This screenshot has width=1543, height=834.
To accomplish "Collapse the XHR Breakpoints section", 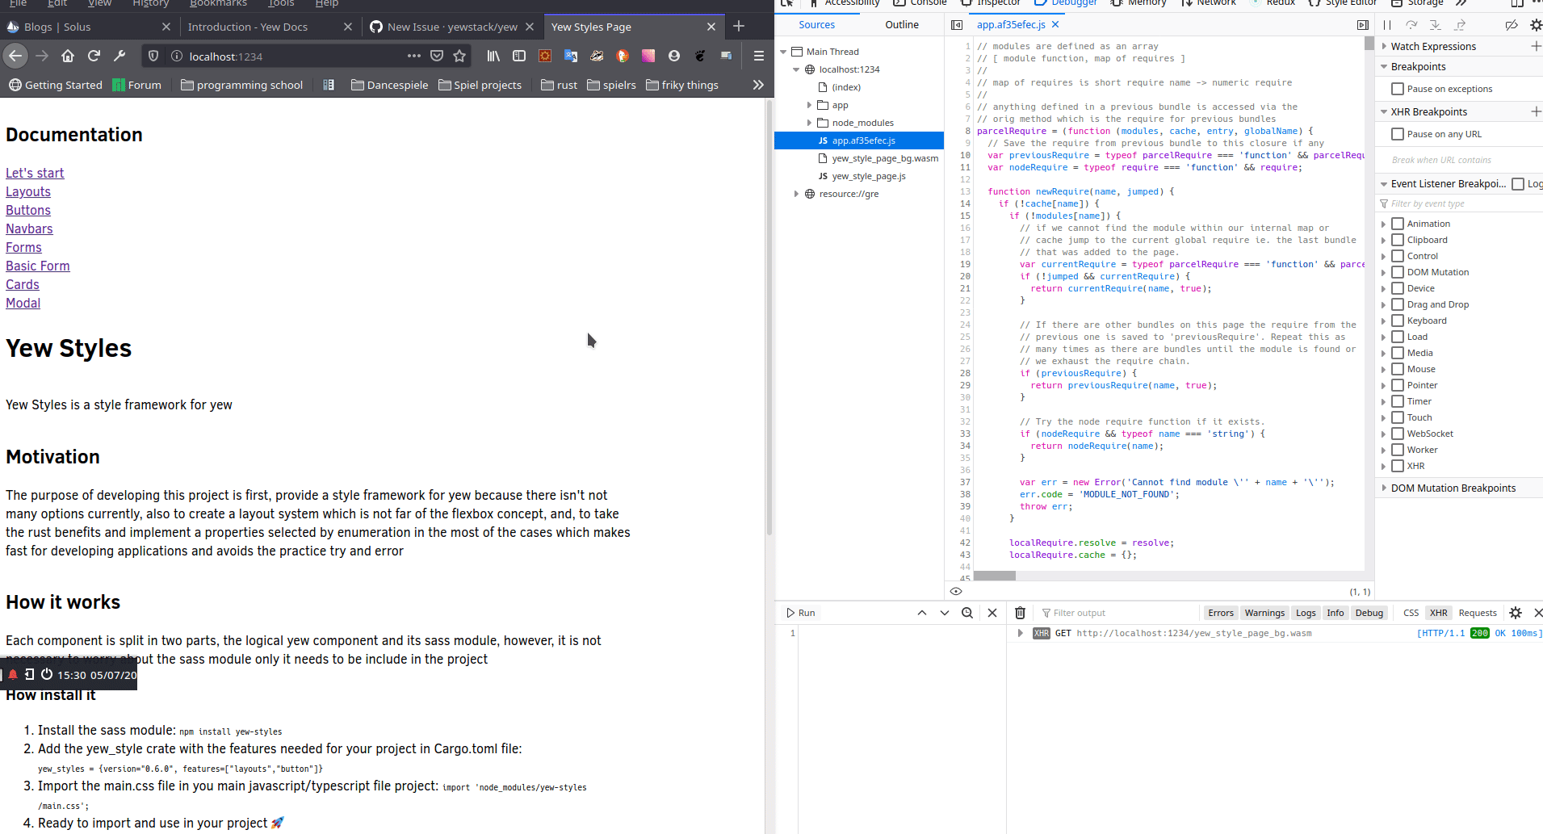I will click(1384, 111).
